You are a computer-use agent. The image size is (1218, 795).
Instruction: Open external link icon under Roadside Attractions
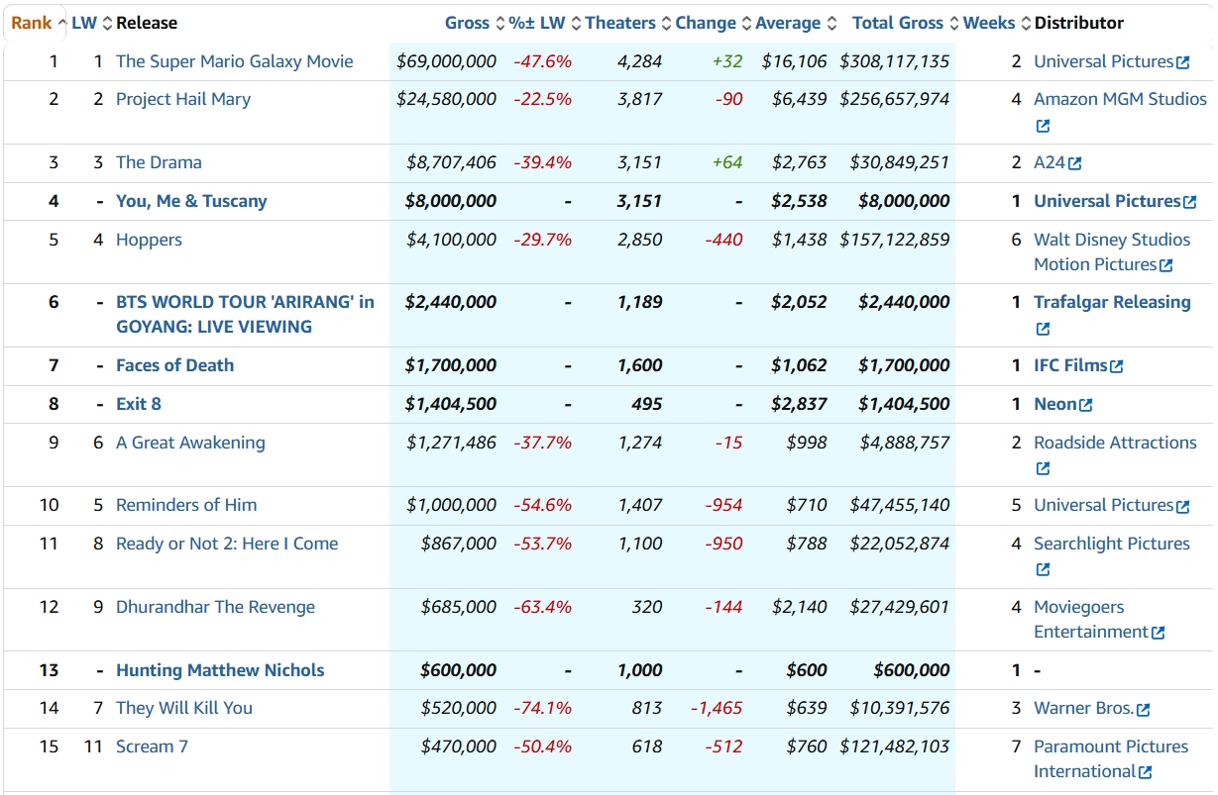coord(1043,469)
